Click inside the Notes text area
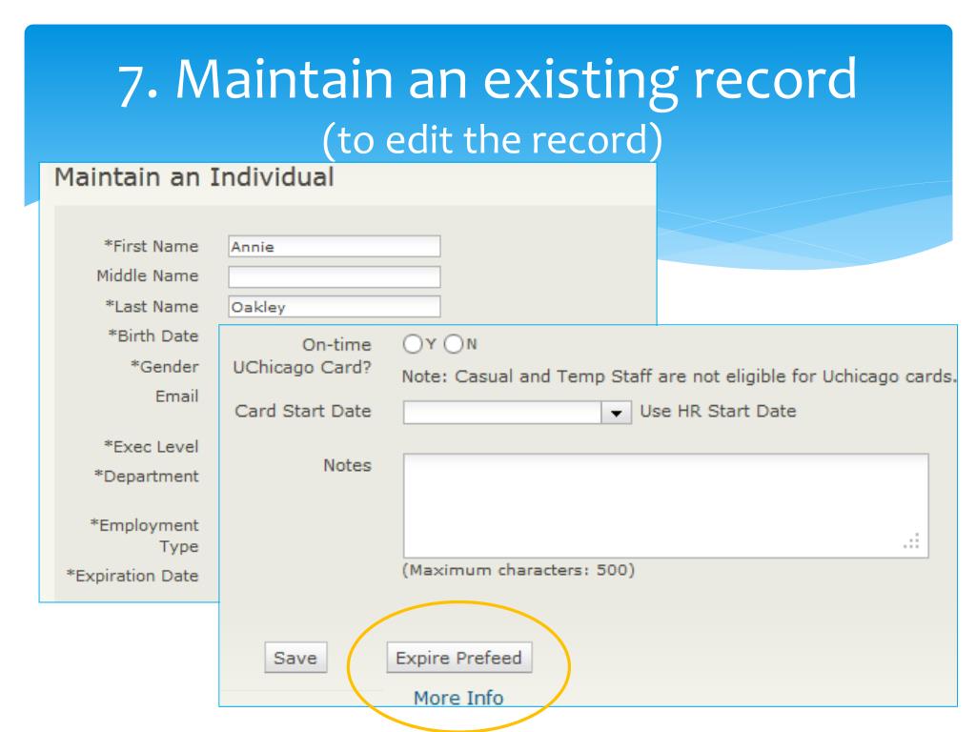976x732 pixels. point(665,504)
